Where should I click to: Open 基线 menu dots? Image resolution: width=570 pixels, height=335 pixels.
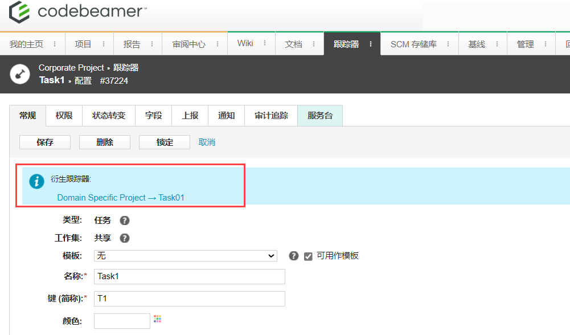click(497, 44)
